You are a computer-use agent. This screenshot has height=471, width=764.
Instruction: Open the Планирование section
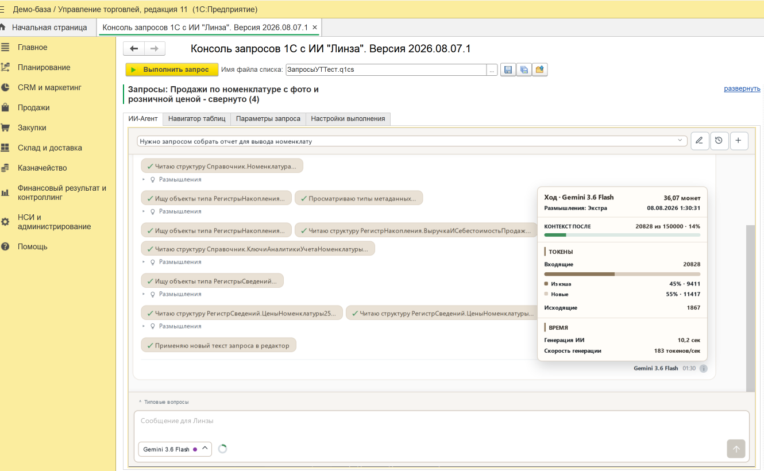click(x=44, y=67)
